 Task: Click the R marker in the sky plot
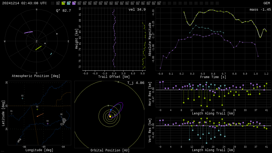[57, 34]
